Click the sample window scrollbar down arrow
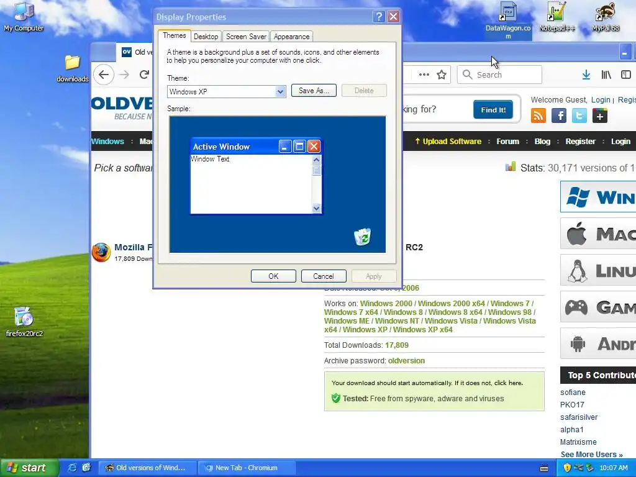Image resolution: width=636 pixels, height=477 pixels. [x=316, y=209]
